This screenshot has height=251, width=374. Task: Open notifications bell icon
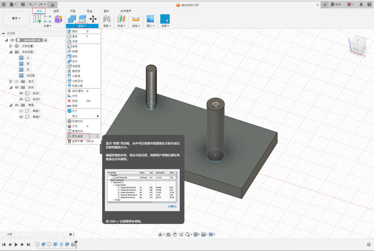361,4
